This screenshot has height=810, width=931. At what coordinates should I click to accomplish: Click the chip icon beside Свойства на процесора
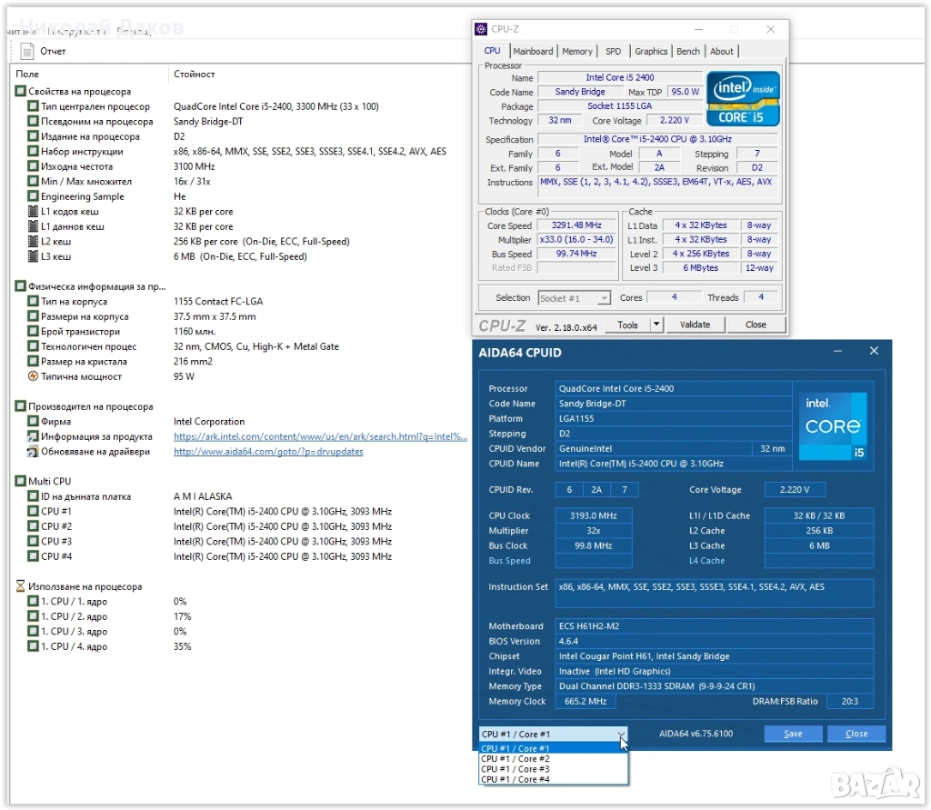click(x=20, y=92)
